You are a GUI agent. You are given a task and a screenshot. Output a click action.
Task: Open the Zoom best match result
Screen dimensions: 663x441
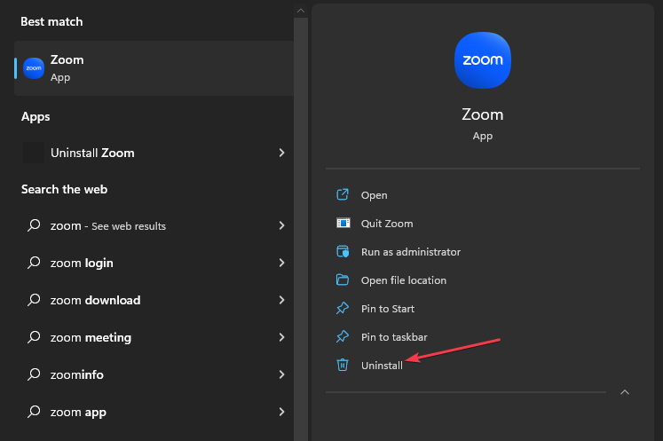pyautogui.click(x=154, y=68)
